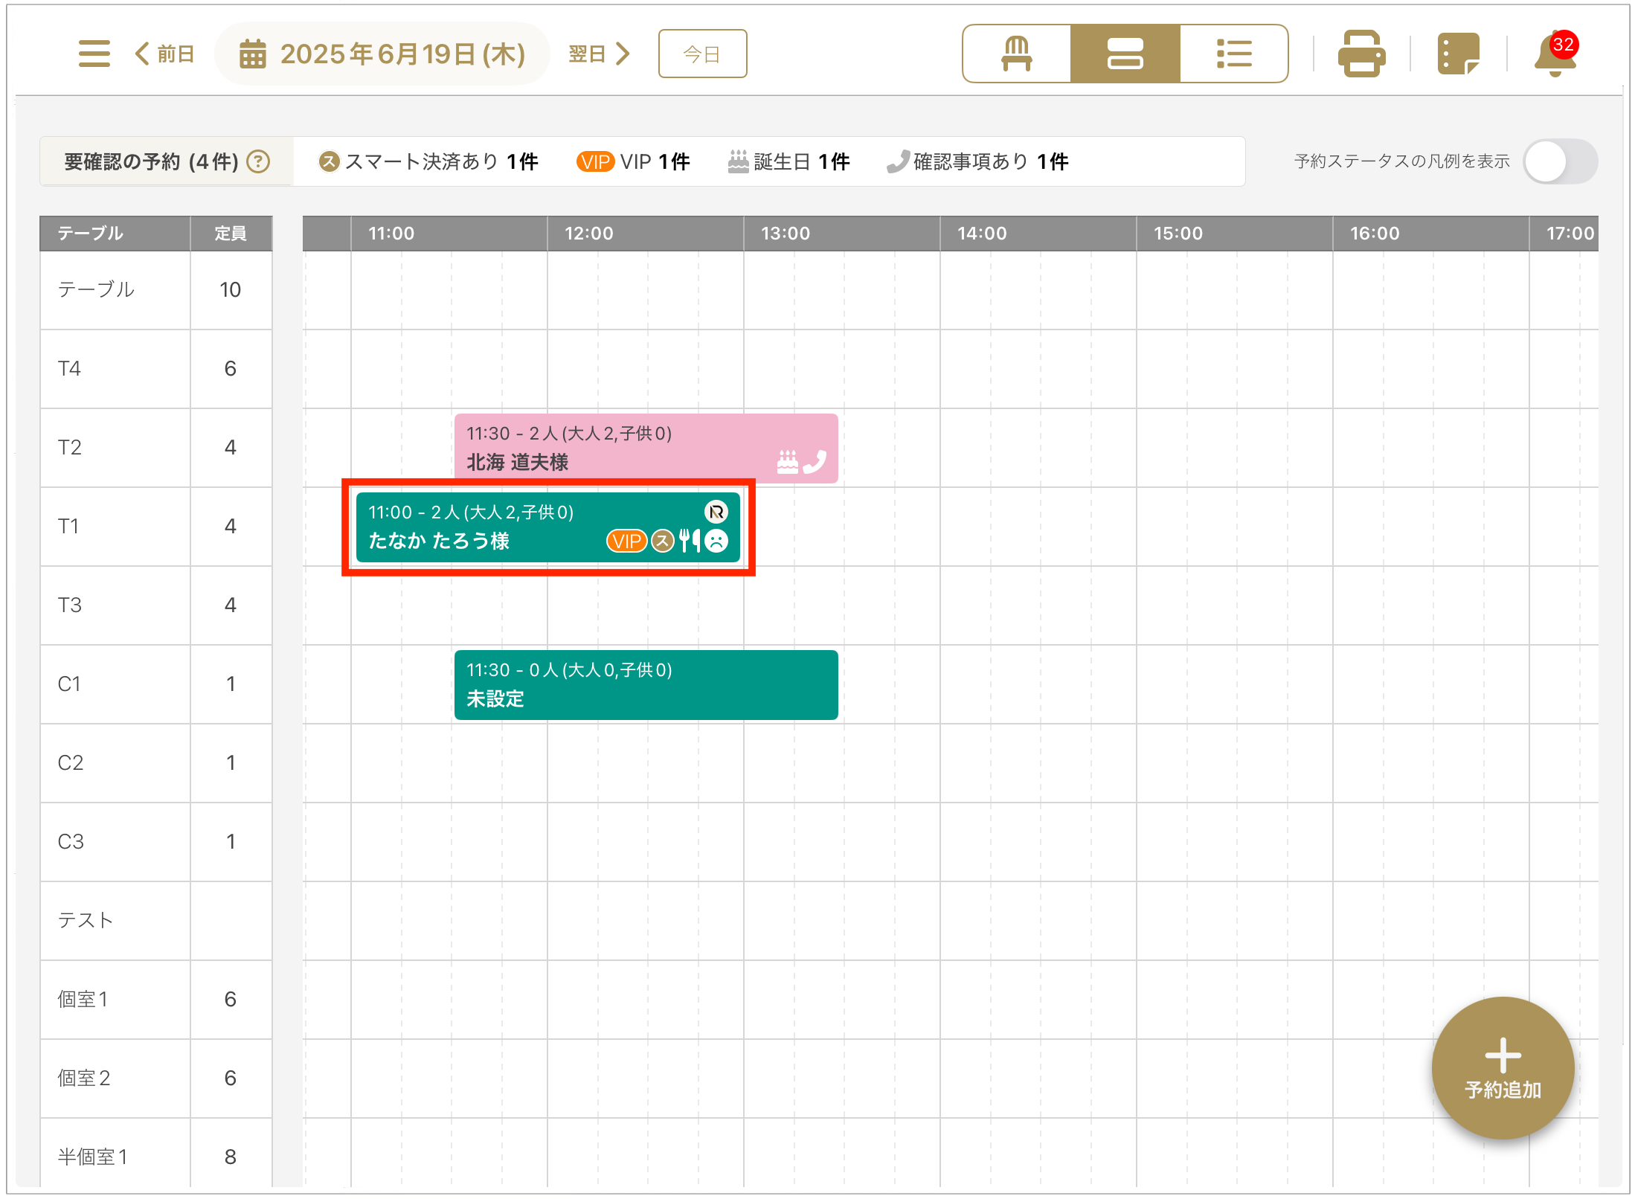The height and width of the screenshot is (1199, 1635).
Task: Filter by スマート決済あり 1件
Action: pos(428,161)
